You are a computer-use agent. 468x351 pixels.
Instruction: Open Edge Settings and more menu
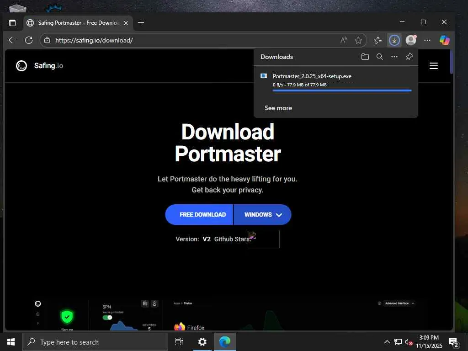tap(427, 40)
